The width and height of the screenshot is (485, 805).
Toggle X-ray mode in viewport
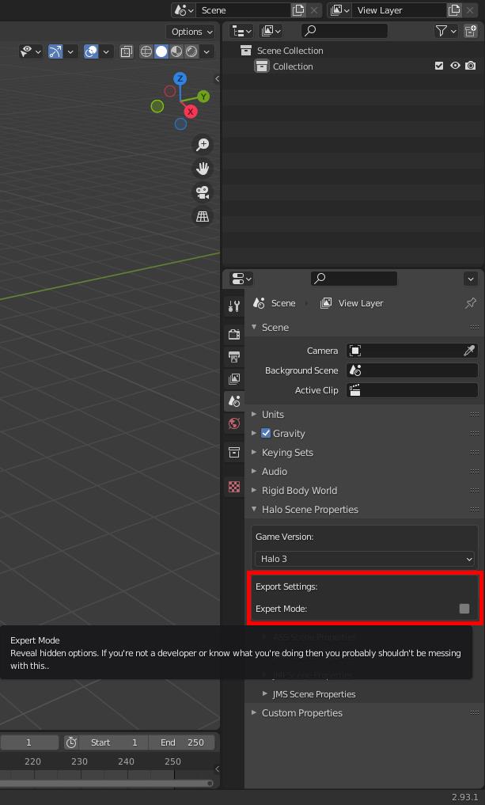coord(126,51)
